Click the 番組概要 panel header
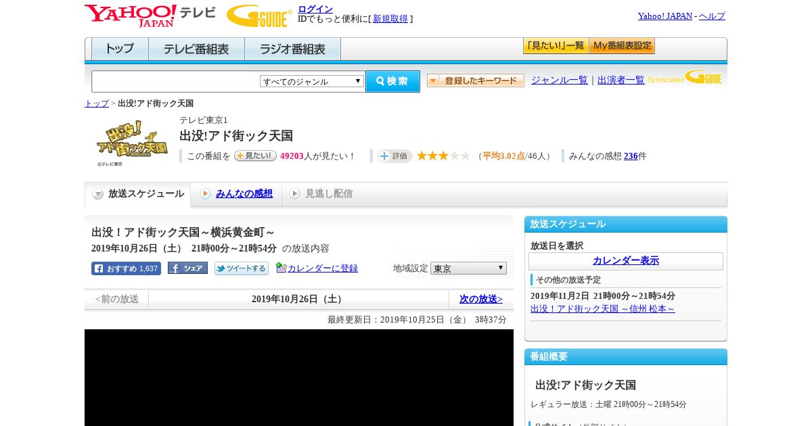Viewport: 812px width, 426px height. [x=626, y=357]
